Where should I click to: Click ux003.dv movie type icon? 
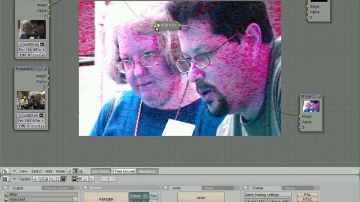(41, 115)
